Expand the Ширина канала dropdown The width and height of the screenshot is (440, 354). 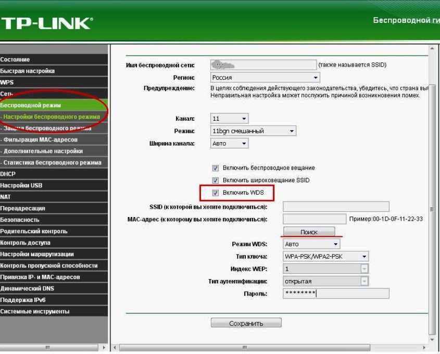click(230, 143)
